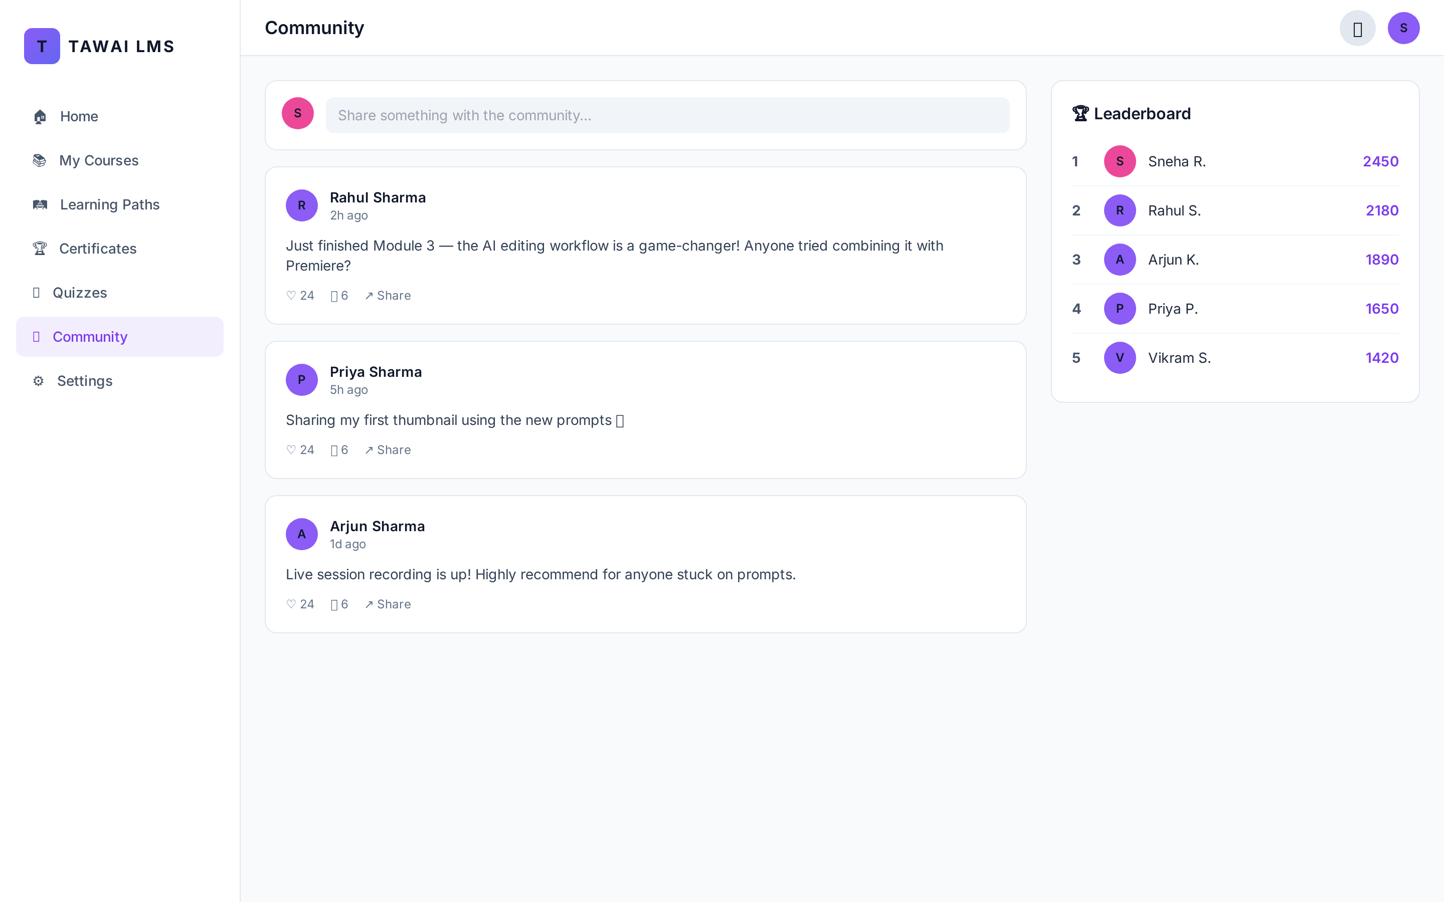1444x902 pixels.
Task: Click the 5h ago timestamp
Action: coord(349,389)
